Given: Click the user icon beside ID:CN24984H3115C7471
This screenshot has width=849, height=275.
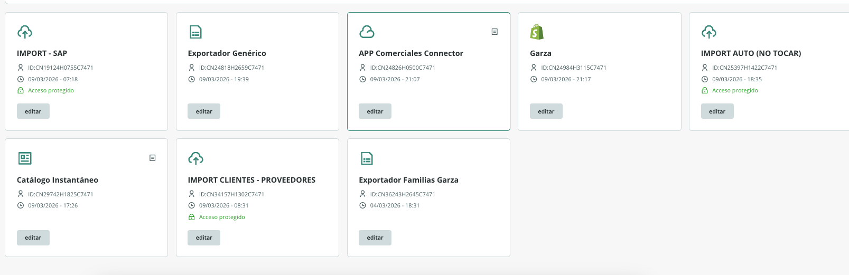Looking at the screenshot, I should (x=534, y=68).
